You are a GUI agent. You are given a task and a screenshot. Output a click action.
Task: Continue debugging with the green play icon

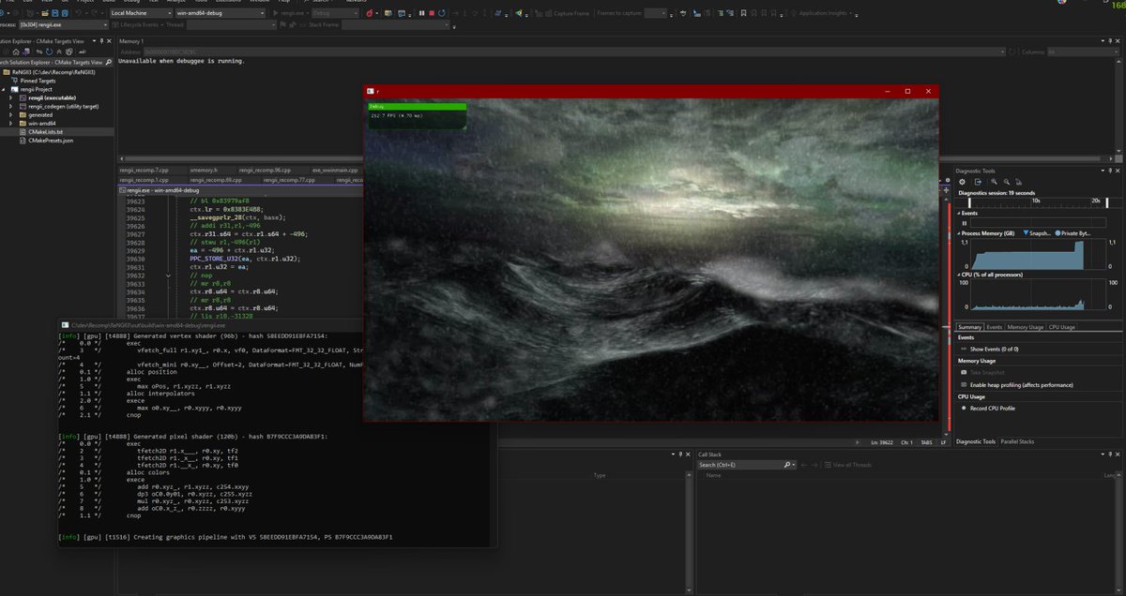[x=275, y=12]
